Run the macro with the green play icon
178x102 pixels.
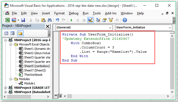click(x=71, y=20)
